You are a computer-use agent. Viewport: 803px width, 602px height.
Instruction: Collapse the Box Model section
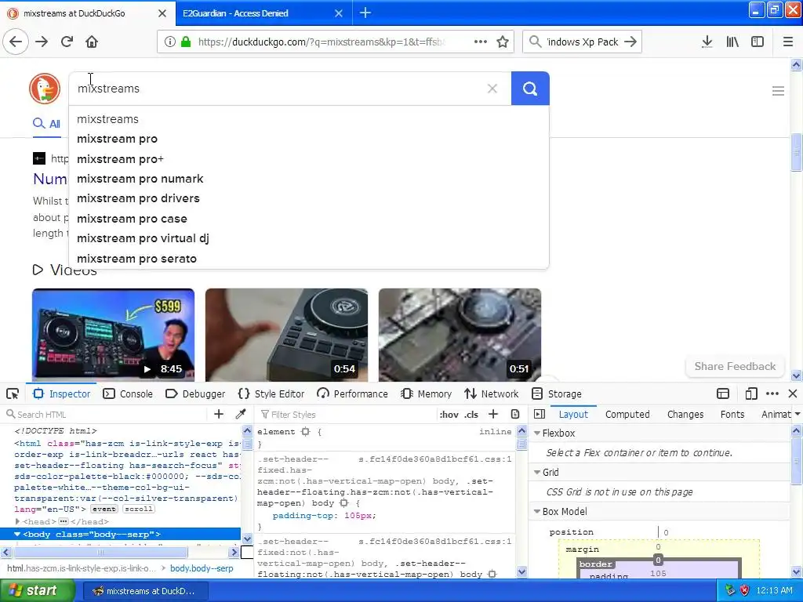[537, 511]
